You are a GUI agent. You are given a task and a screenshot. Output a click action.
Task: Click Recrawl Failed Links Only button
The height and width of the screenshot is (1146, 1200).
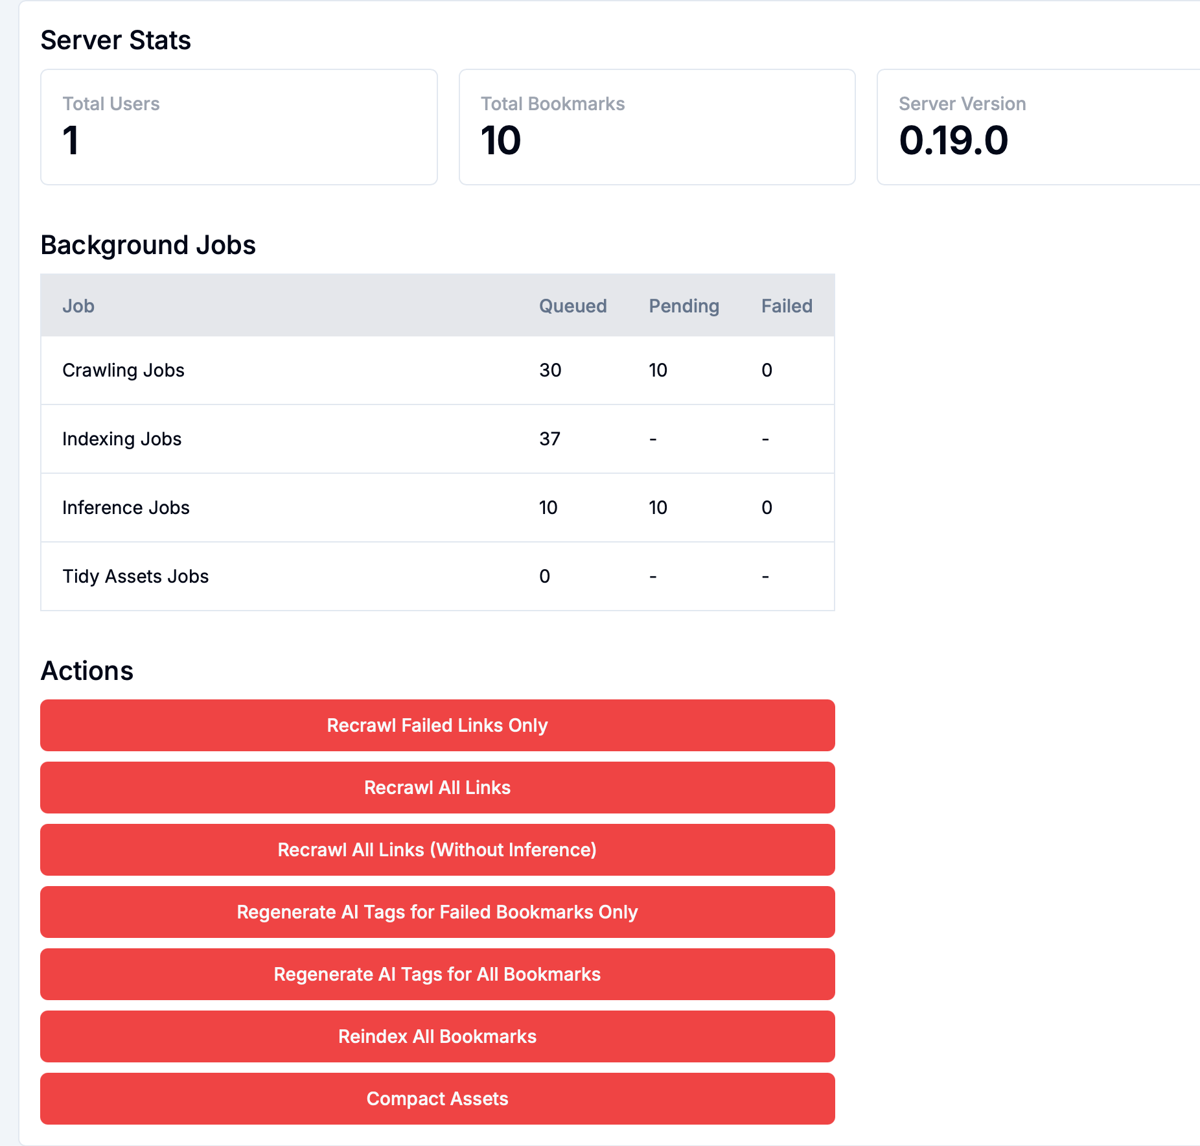click(x=437, y=725)
